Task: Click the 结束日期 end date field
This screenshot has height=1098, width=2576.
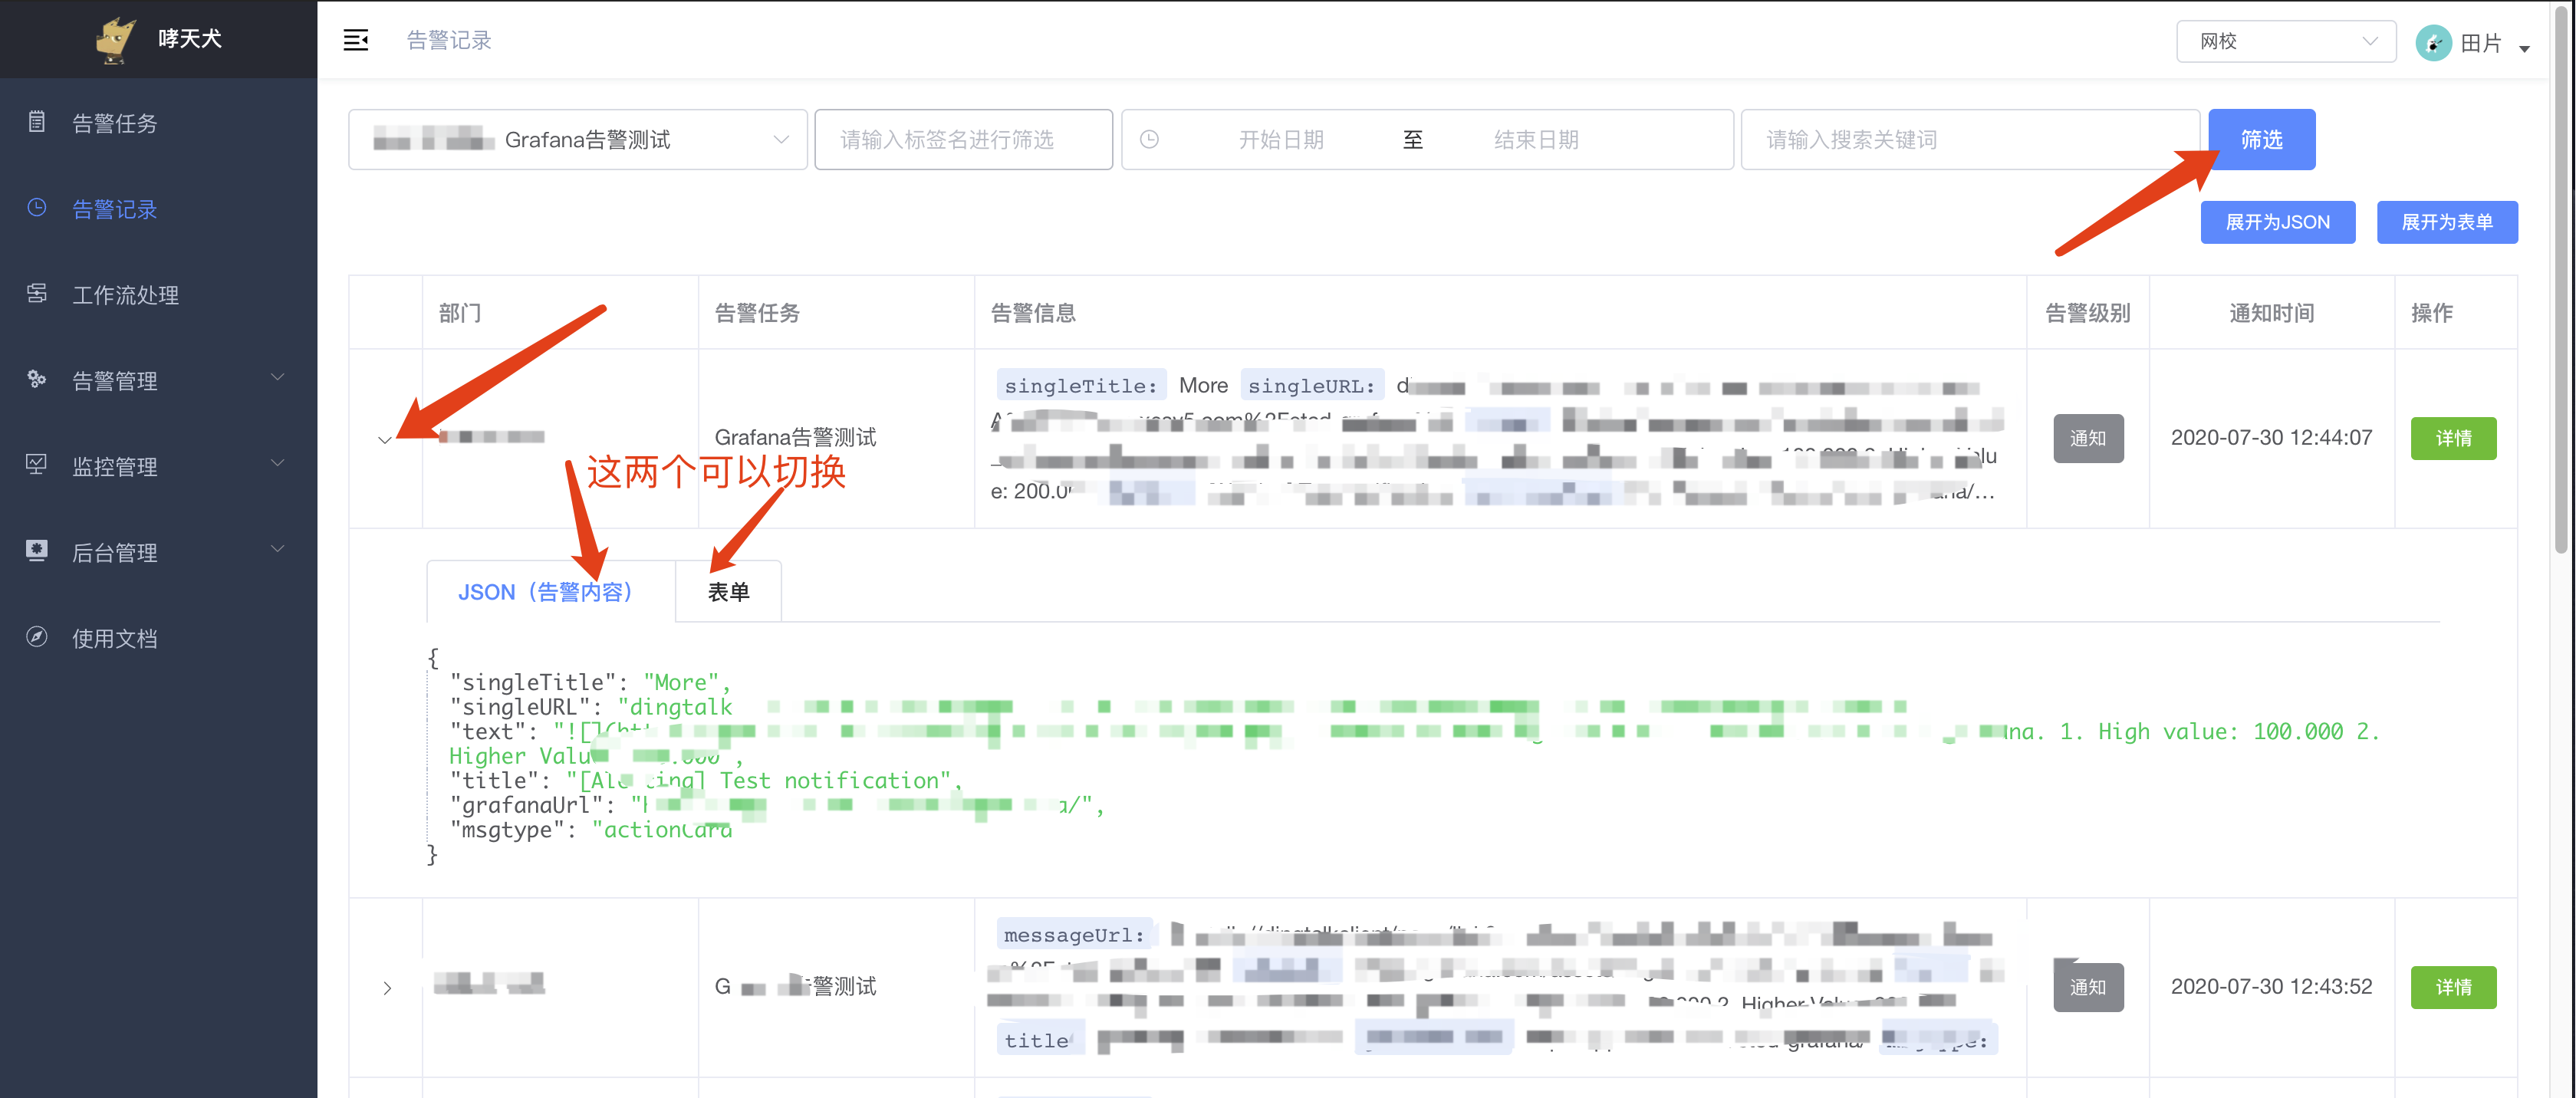Action: [x=1536, y=140]
